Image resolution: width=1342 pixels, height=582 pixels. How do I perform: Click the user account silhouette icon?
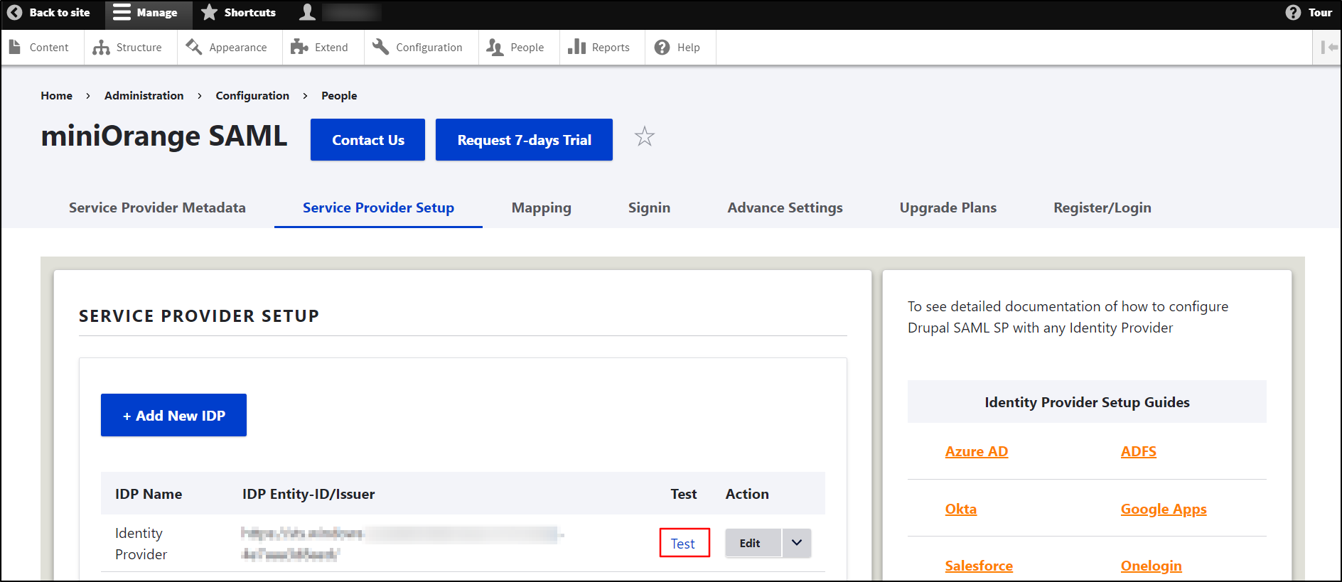pyautogui.click(x=307, y=13)
